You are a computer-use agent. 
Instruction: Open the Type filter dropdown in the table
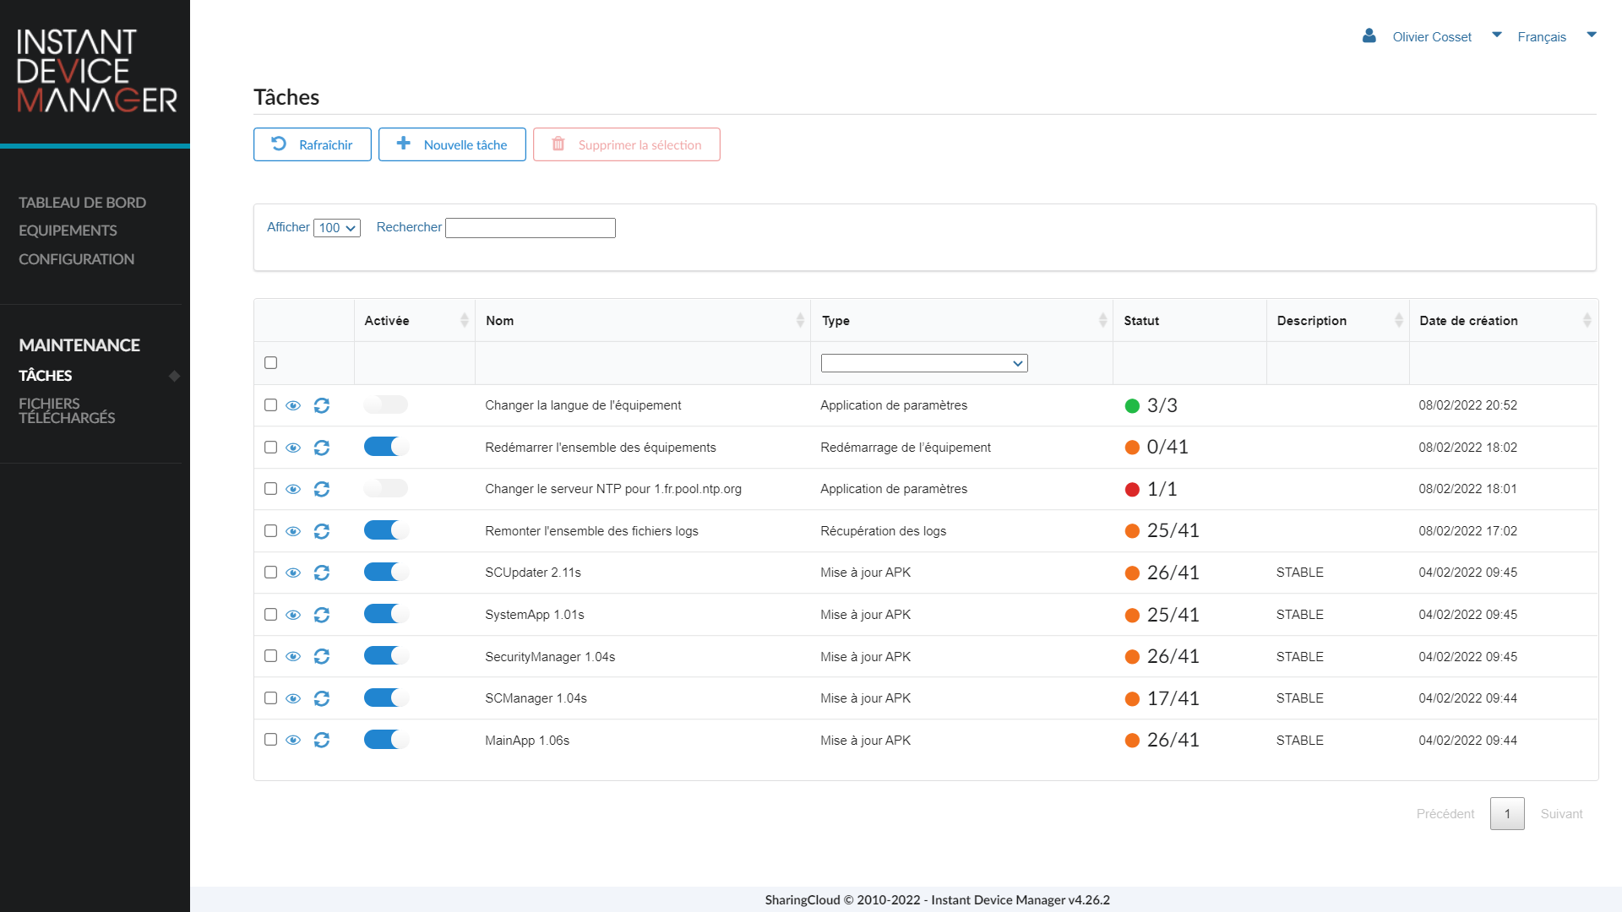pyautogui.click(x=923, y=362)
